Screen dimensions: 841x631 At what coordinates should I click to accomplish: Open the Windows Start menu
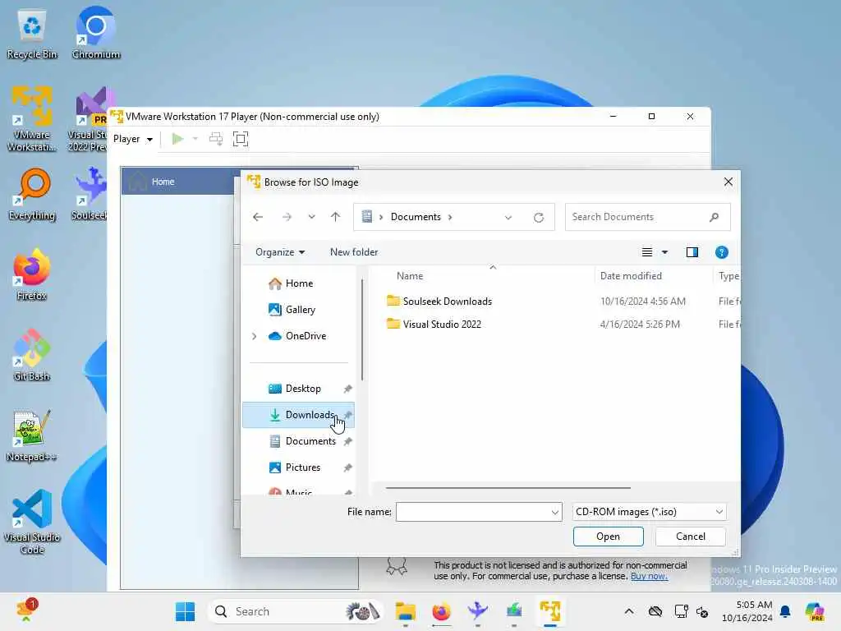click(x=185, y=611)
